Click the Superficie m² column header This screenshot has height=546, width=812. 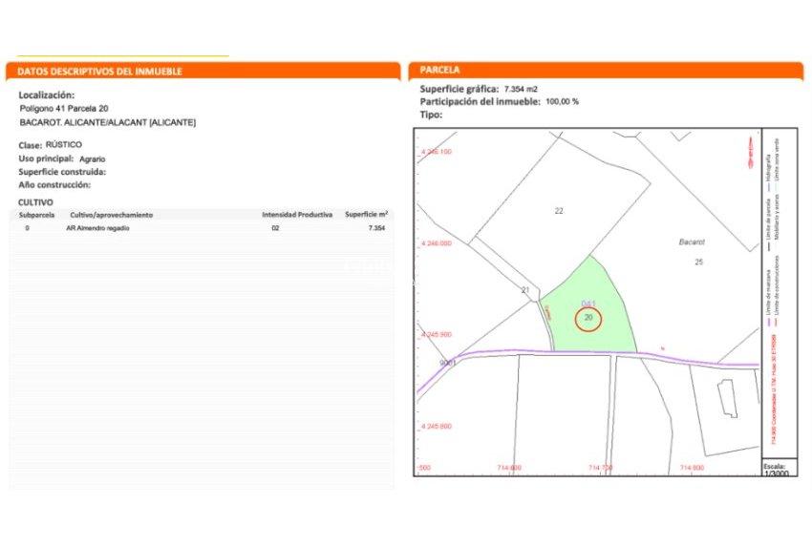tap(366, 215)
